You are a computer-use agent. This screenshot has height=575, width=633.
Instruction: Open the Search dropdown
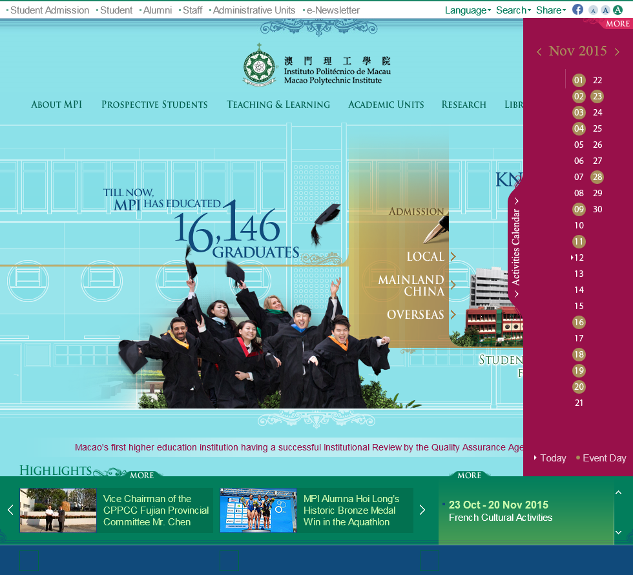[x=513, y=10]
